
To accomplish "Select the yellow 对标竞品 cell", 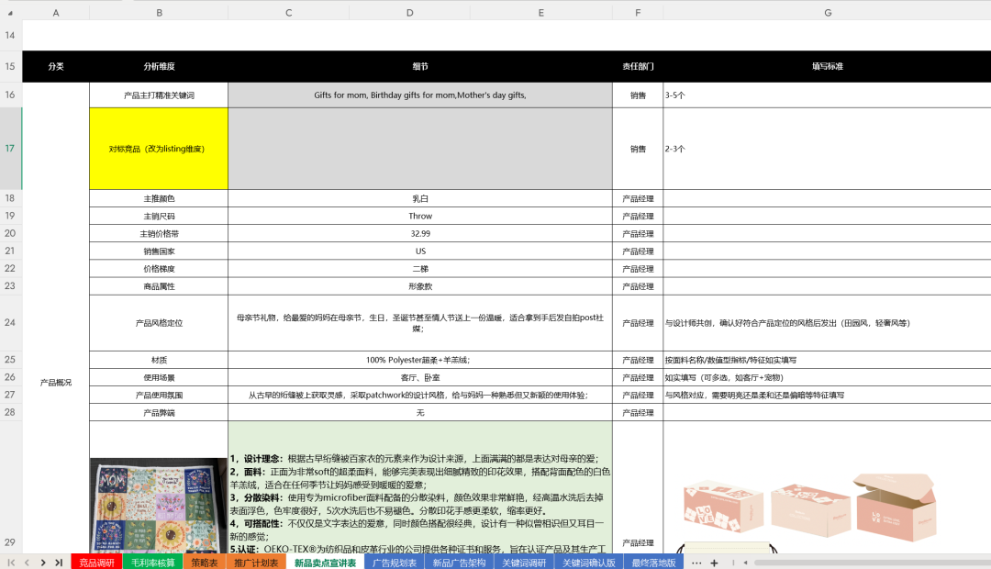I will pos(158,148).
